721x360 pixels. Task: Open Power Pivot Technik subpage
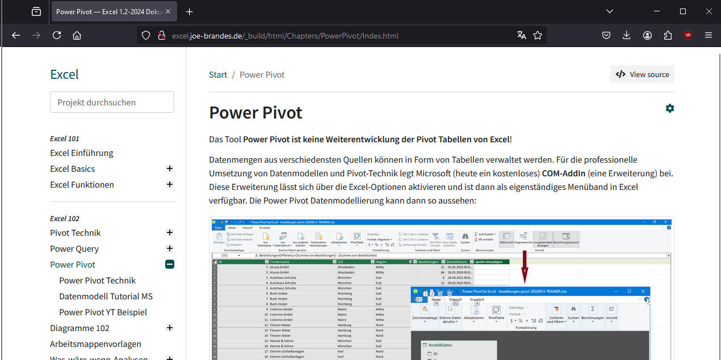click(97, 281)
